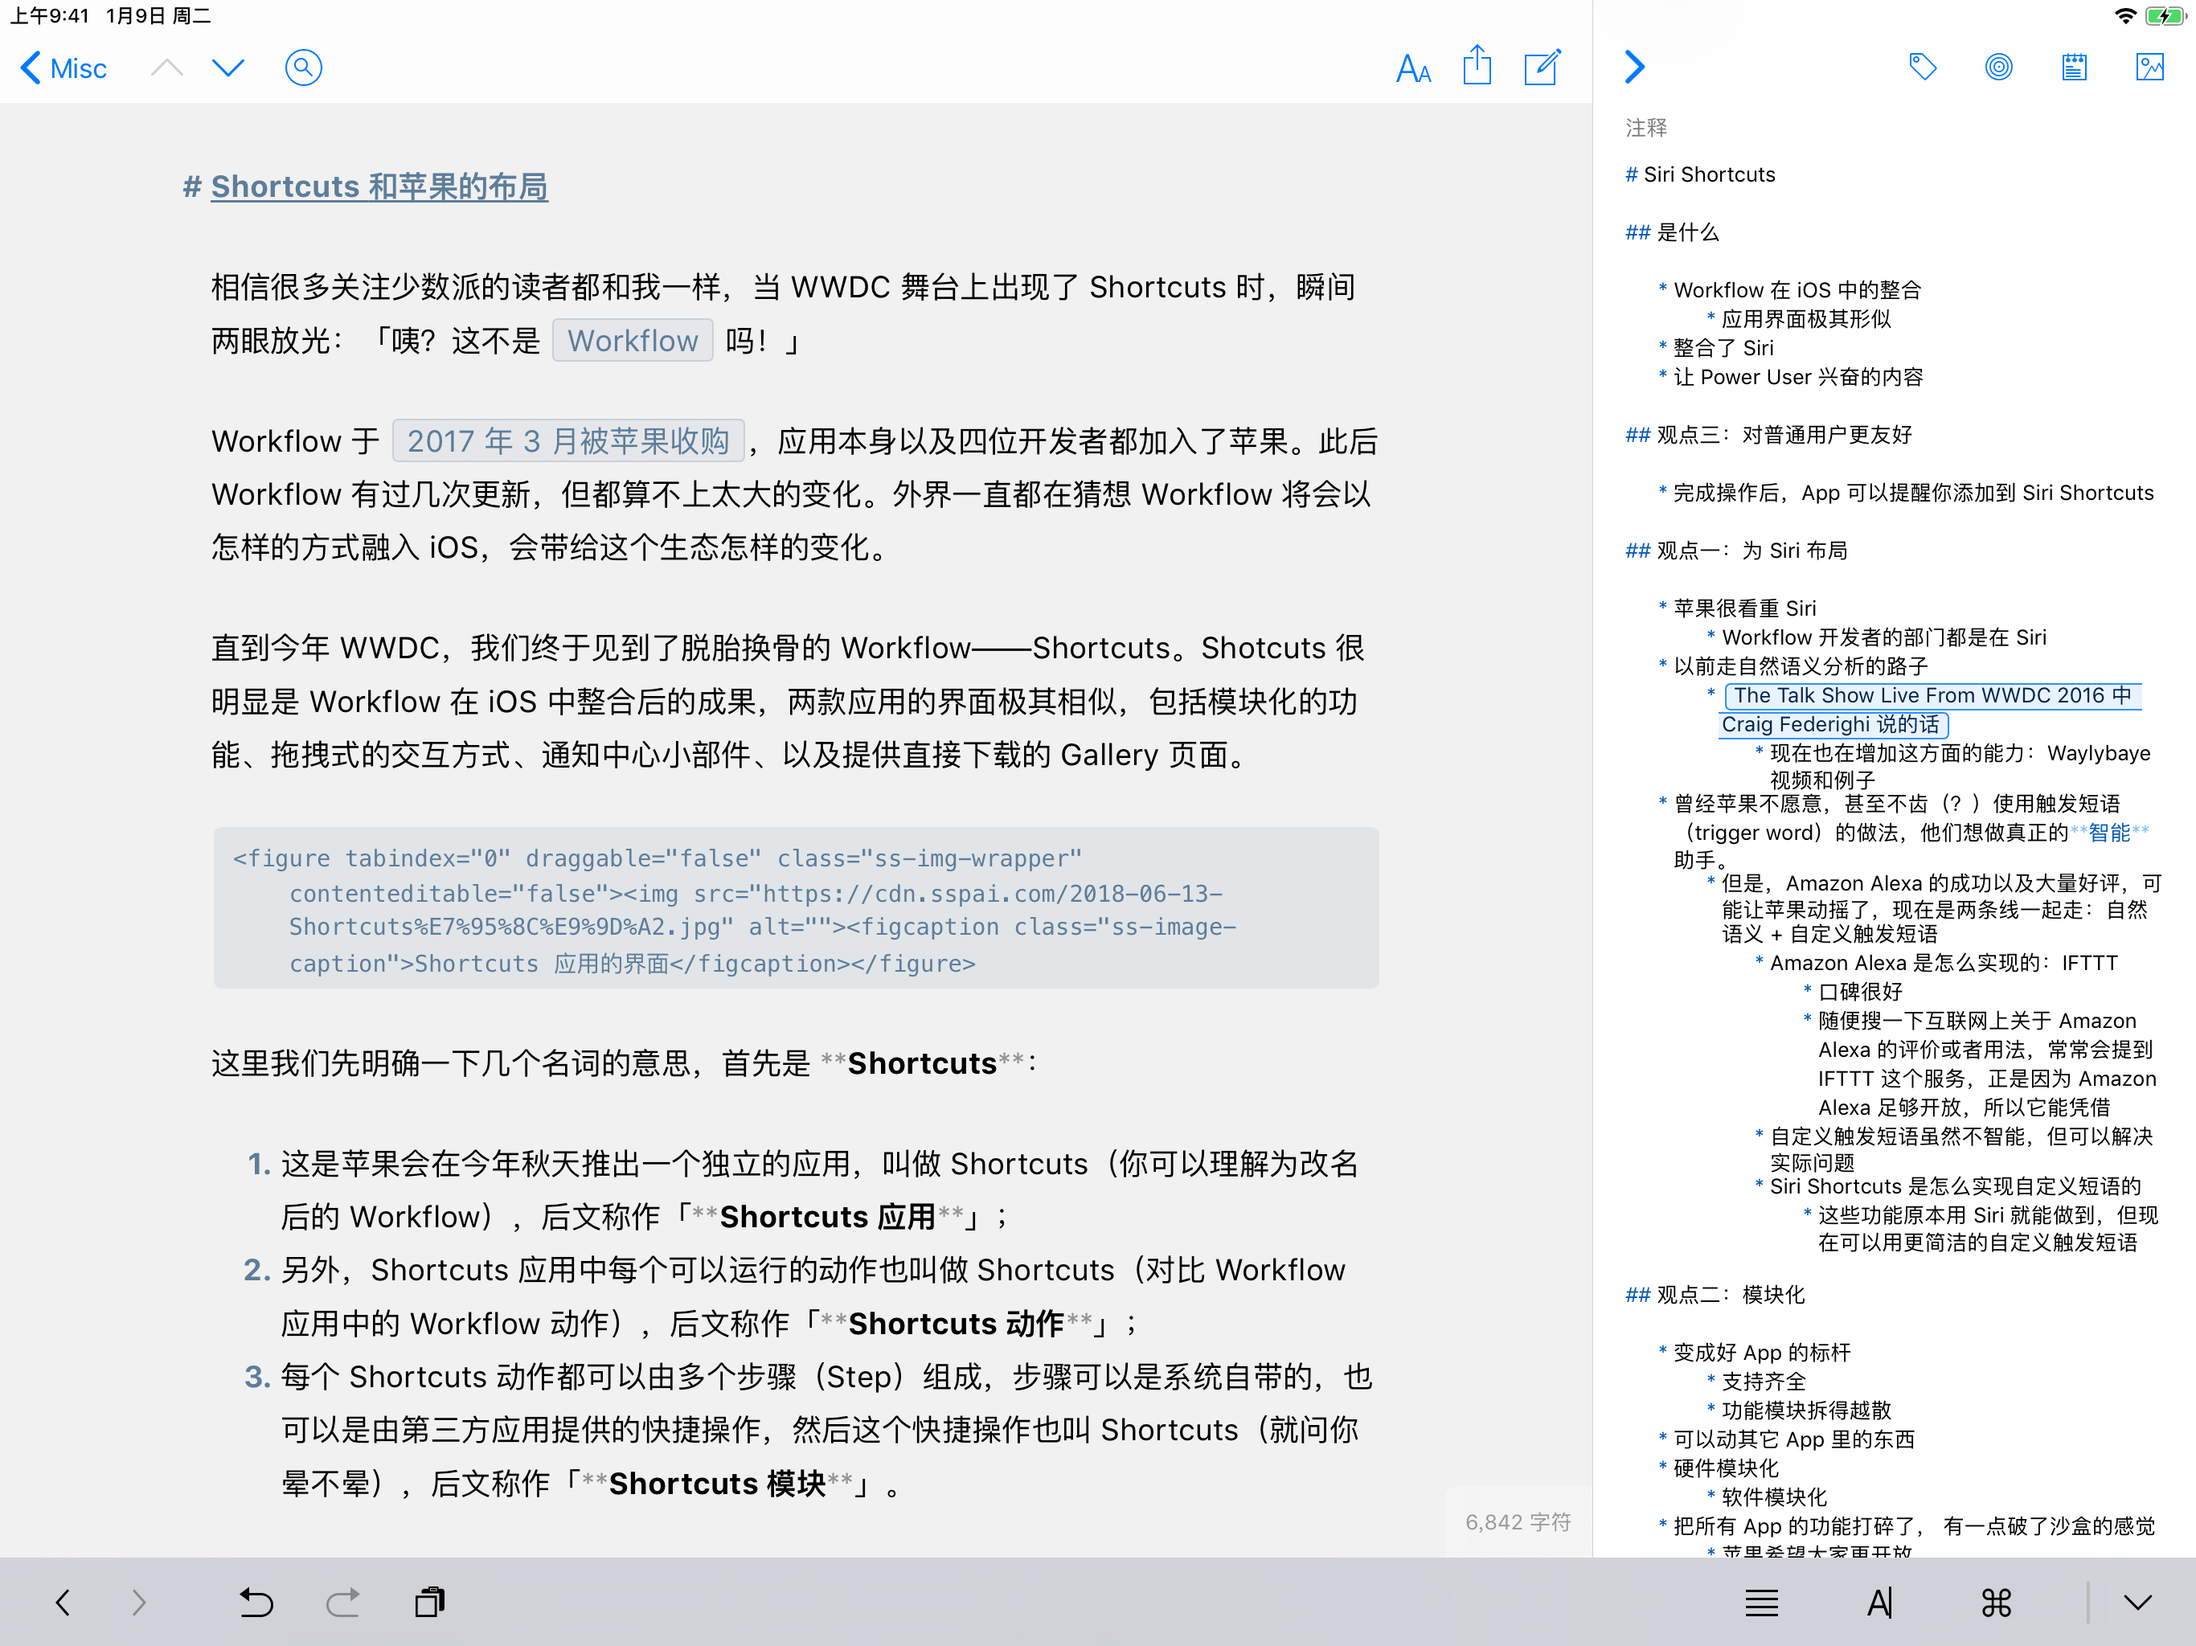Open the inline text formatting A| button
Image resolution: width=2196 pixels, height=1646 pixels.
pyautogui.click(x=1879, y=1603)
